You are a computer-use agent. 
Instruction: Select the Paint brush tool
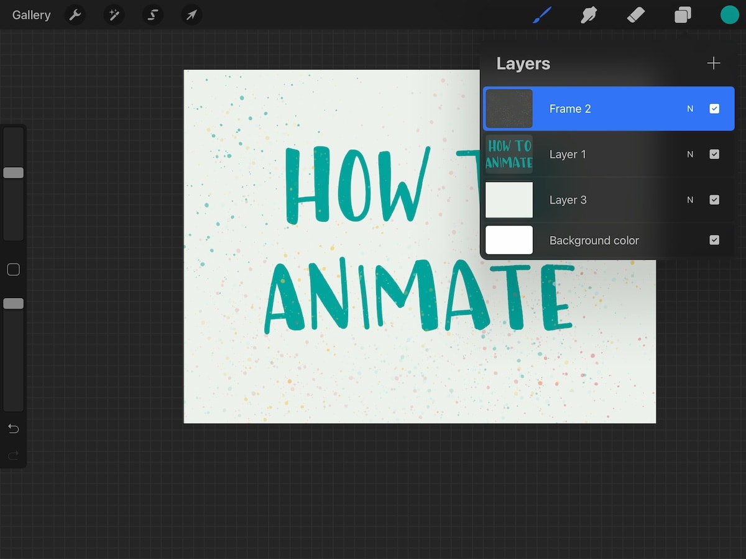[541, 15]
